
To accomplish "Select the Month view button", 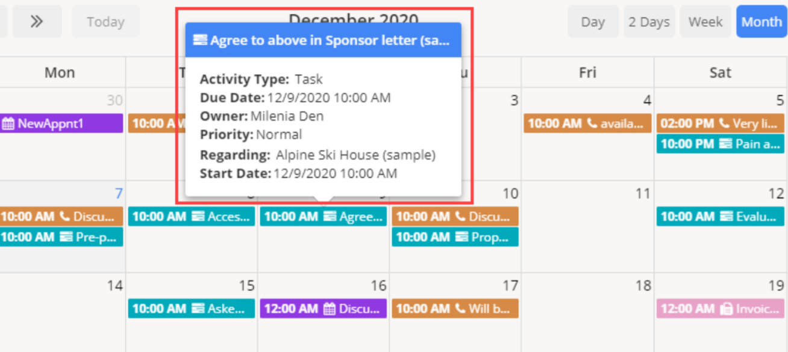I will coord(761,22).
